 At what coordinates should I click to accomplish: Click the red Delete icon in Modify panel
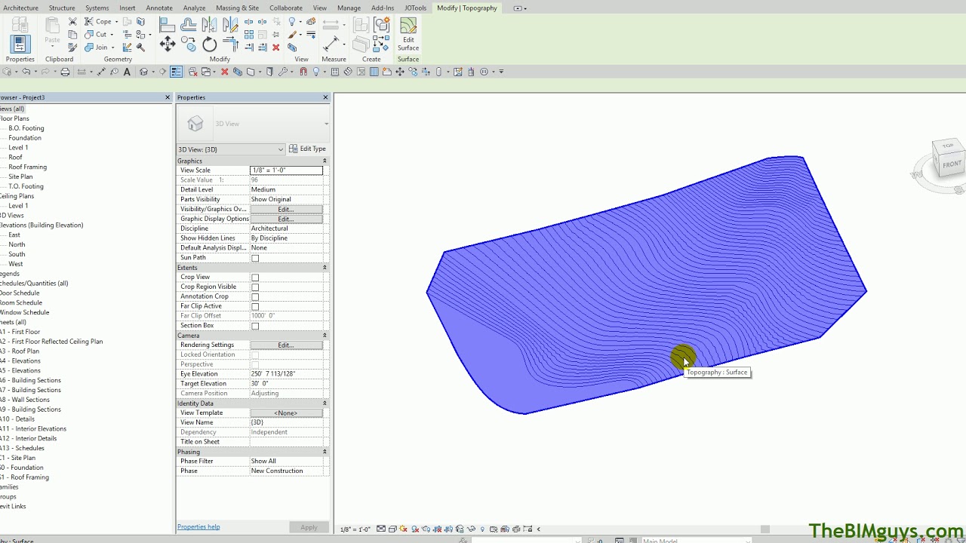[x=275, y=47]
